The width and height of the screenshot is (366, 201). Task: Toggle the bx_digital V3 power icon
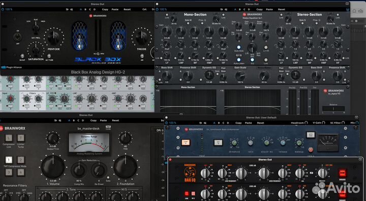[157, 10]
